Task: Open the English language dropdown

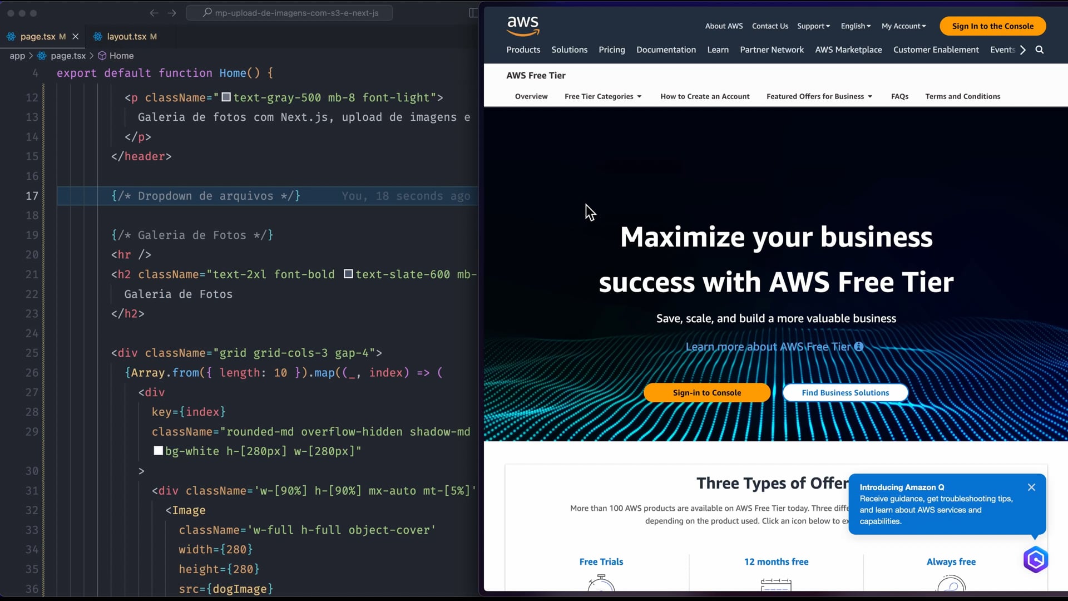Action: point(856,26)
